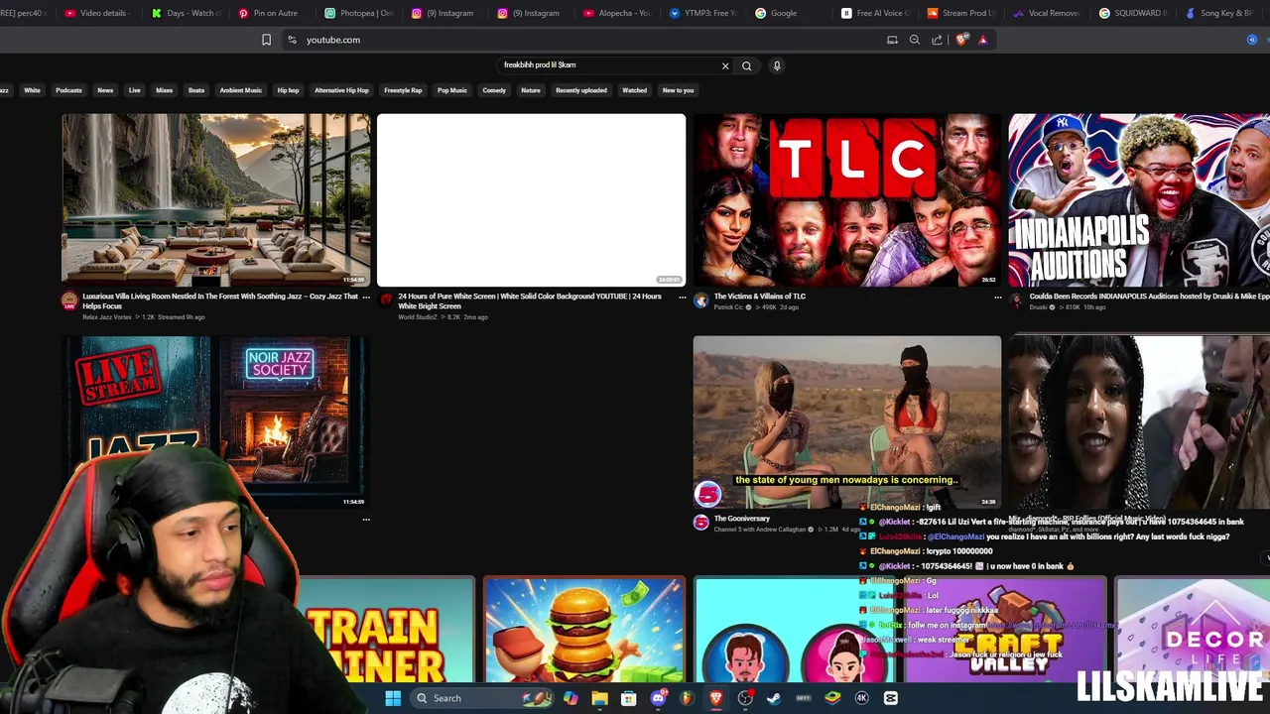
Task: Filter by Beats chip
Action: pos(196,90)
